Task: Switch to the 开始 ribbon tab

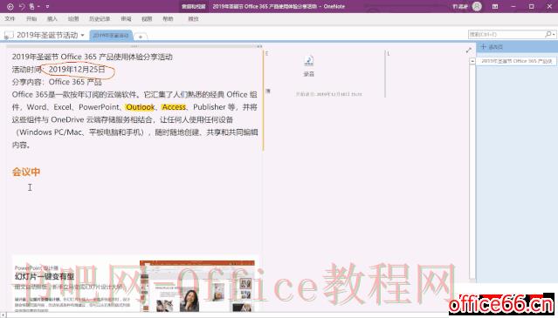Action: tap(31, 19)
